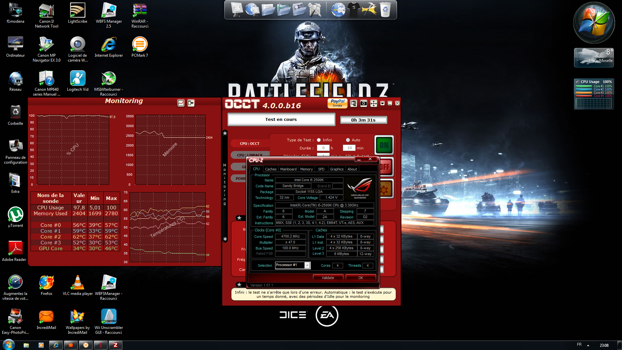Select the Auto test type radio
The width and height of the screenshot is (622, 350).
point(348,140)
